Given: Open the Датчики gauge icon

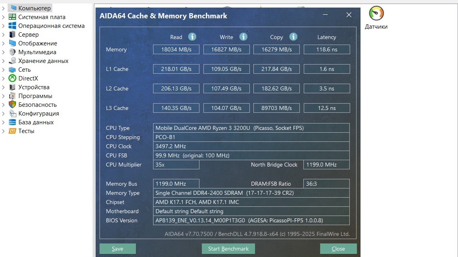Looking at the screenshot, I should pos(376,14).
